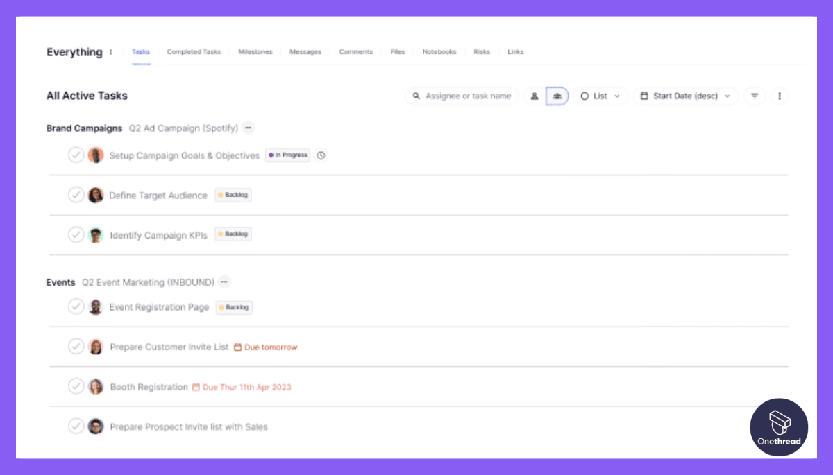
Task: Check off the Event Registration Page task
Action: [x=76, y=306]
